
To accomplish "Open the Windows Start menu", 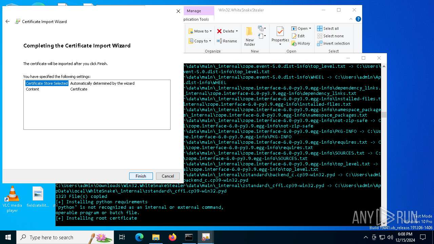I will point(8,237).
